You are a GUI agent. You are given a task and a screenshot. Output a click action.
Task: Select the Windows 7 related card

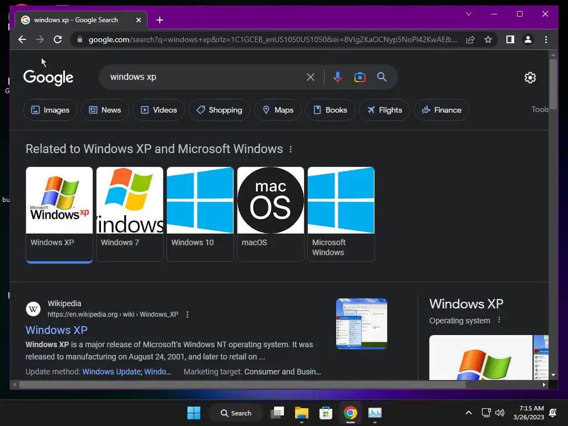point(130,214)
